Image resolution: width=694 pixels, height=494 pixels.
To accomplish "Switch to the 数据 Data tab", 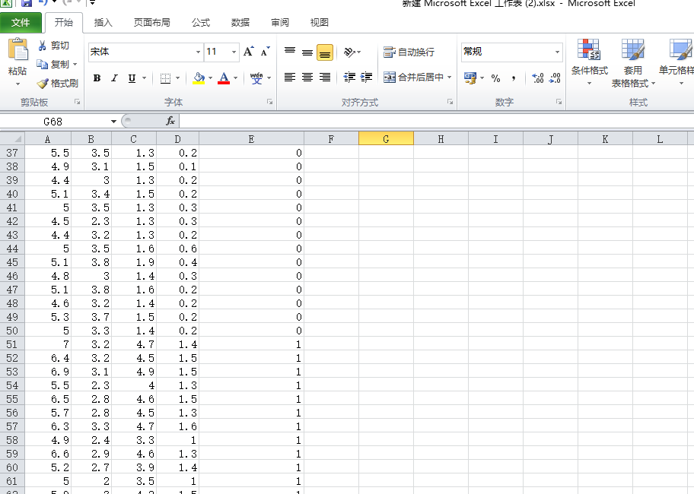I will pyautogui.click(x=240, y=23).
